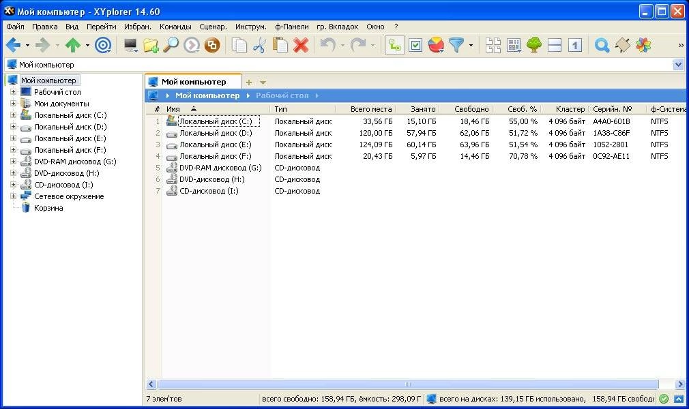
Task: Click the horizontal scrollbar thumb
Action: point(408,384)
